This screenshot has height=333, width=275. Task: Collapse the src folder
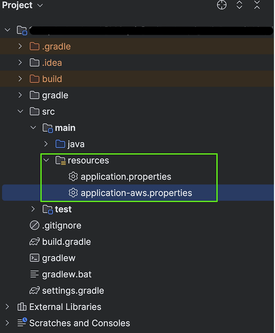point(20,111)
